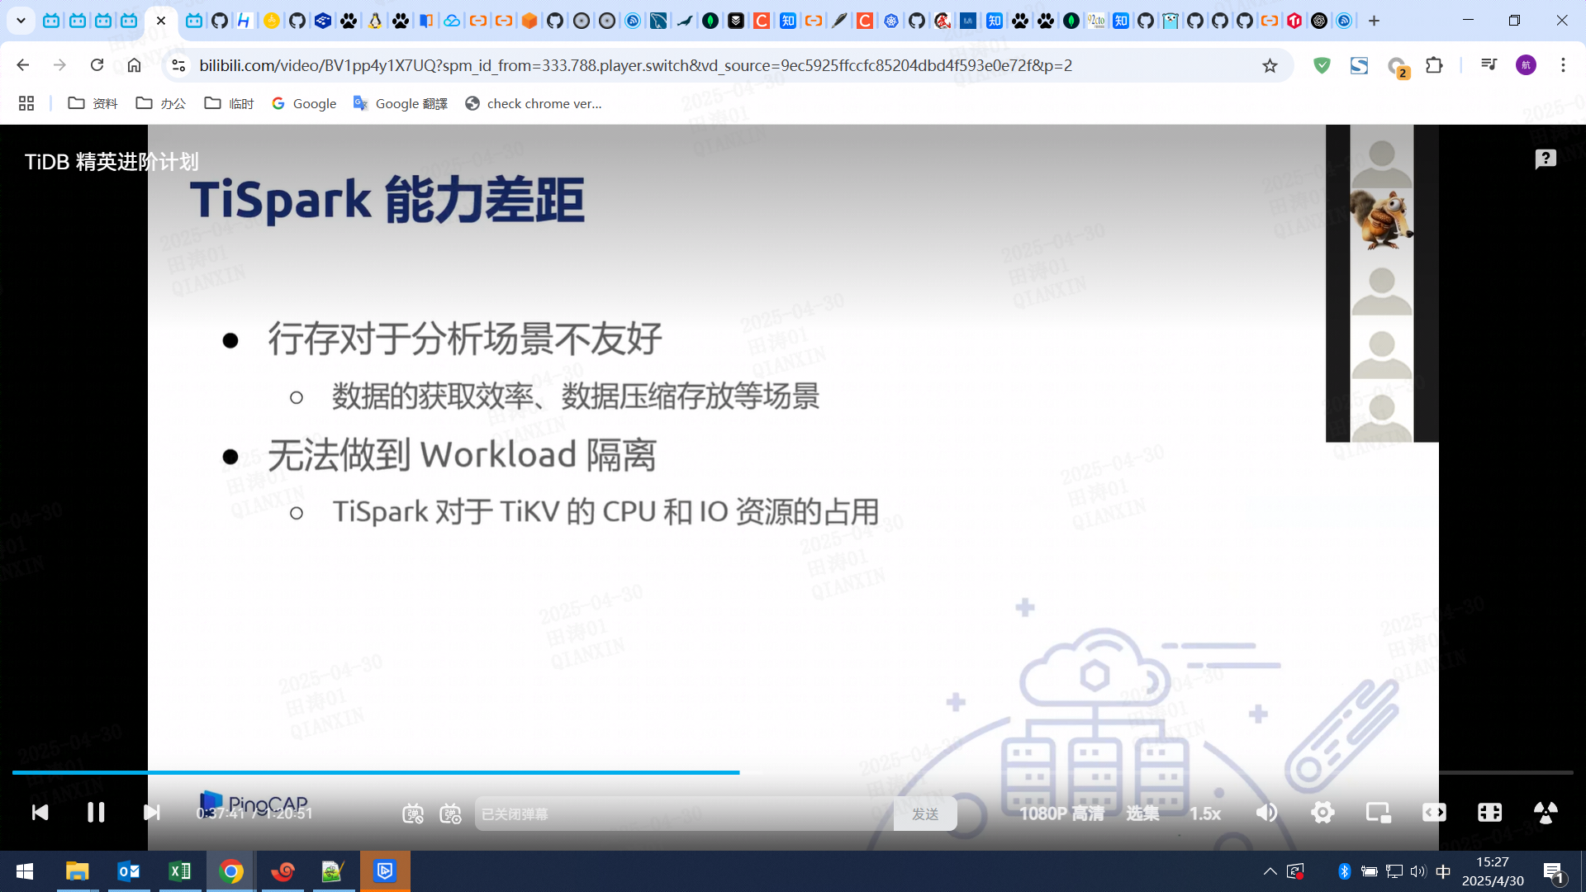Viewport: 1586px width, 892px height.
Task: Click the danmaku text input field
Action: [x=682, y=814]
